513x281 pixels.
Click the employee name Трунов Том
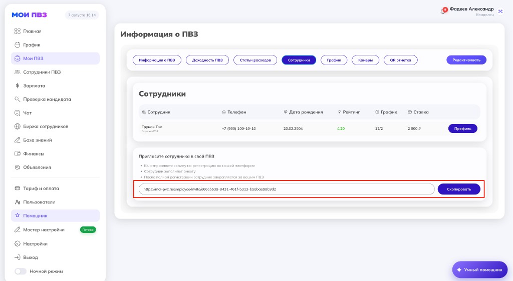(152, 126)
